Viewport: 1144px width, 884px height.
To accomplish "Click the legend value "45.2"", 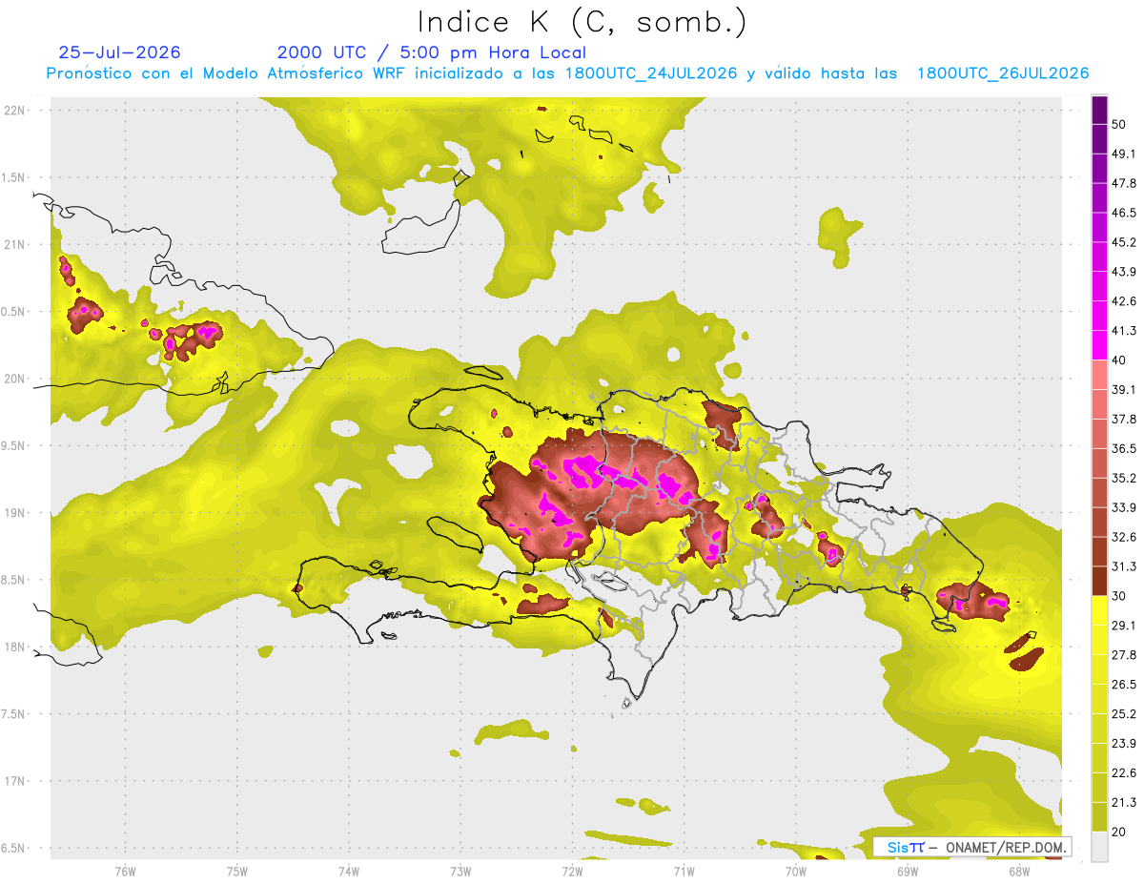I will 1124,242.
